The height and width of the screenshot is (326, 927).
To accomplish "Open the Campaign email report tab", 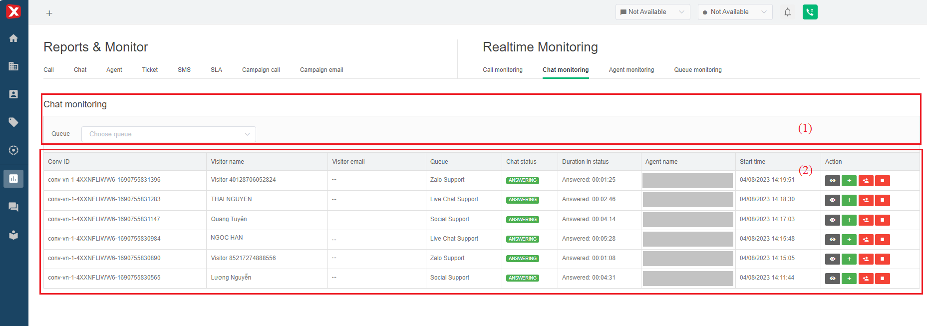I will pyautogui.click(x=321, y=70).
